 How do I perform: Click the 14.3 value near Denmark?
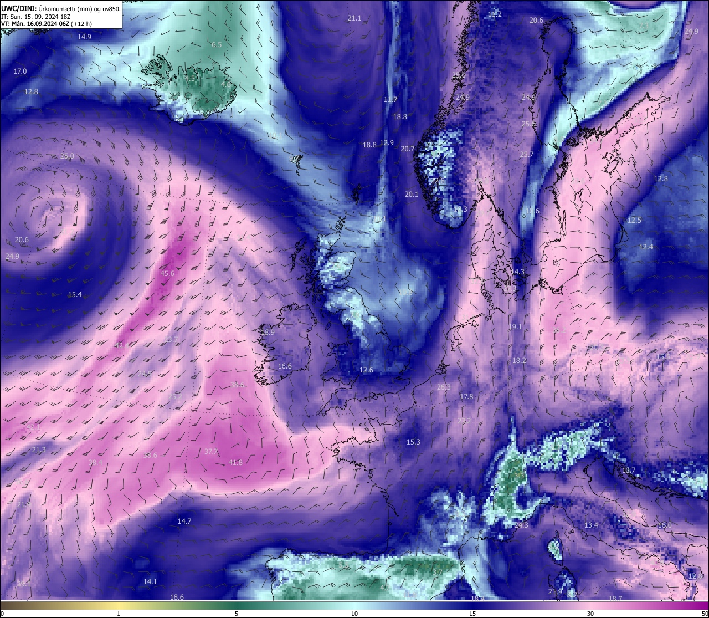517,272
